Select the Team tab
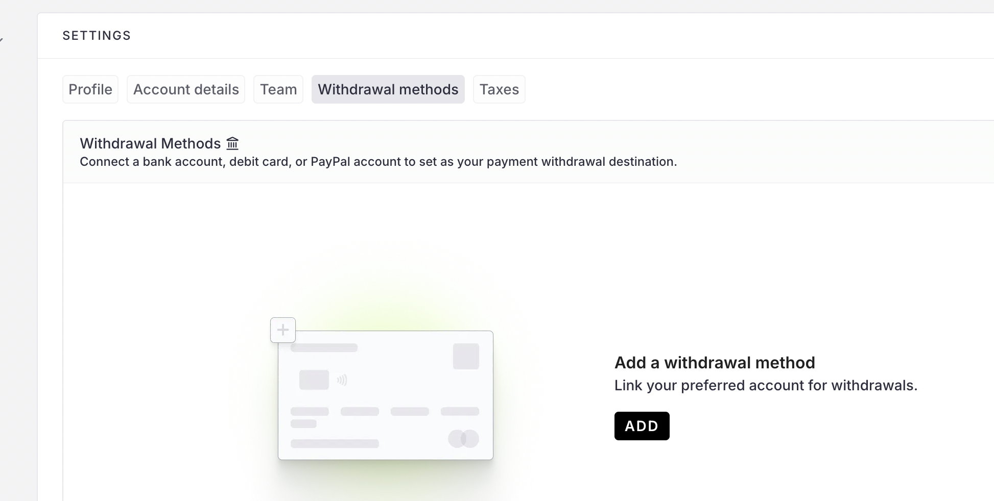Viewport: 994px width, 501px height. [278, 89]
